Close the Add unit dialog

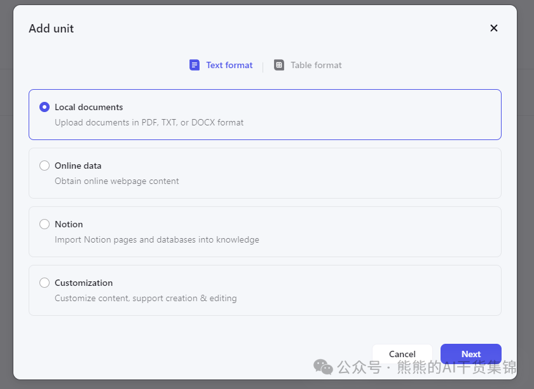pos(494,28)
